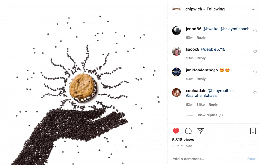Expand View replies (1) under coolcatlule
This screenshot has width=260, height=165.
tap(210, 115)
